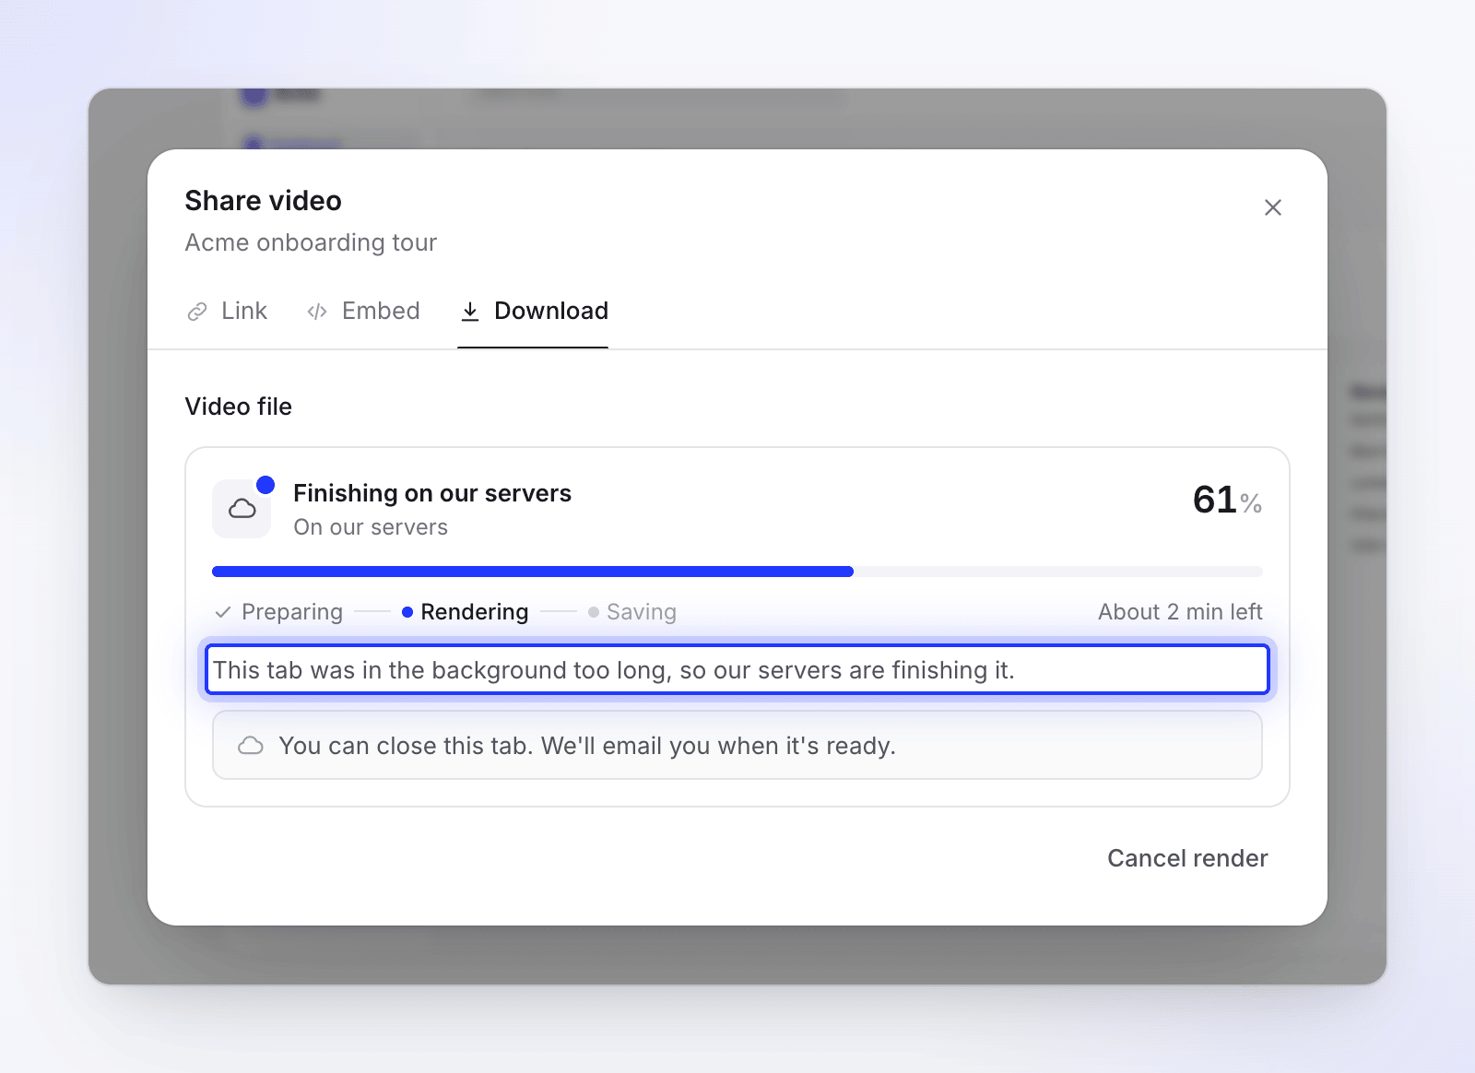Click the 'Video file' section label
1475x1073 pixels.
click(239, 407)
